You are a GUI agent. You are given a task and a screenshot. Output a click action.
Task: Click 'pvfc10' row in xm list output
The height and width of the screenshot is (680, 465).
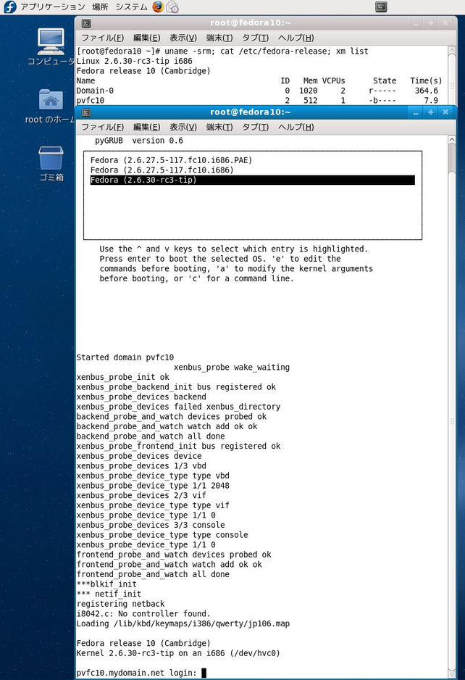257,101
